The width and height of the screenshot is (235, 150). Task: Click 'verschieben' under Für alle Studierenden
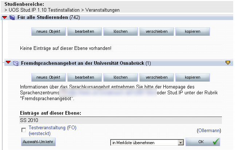coord(157,32)
